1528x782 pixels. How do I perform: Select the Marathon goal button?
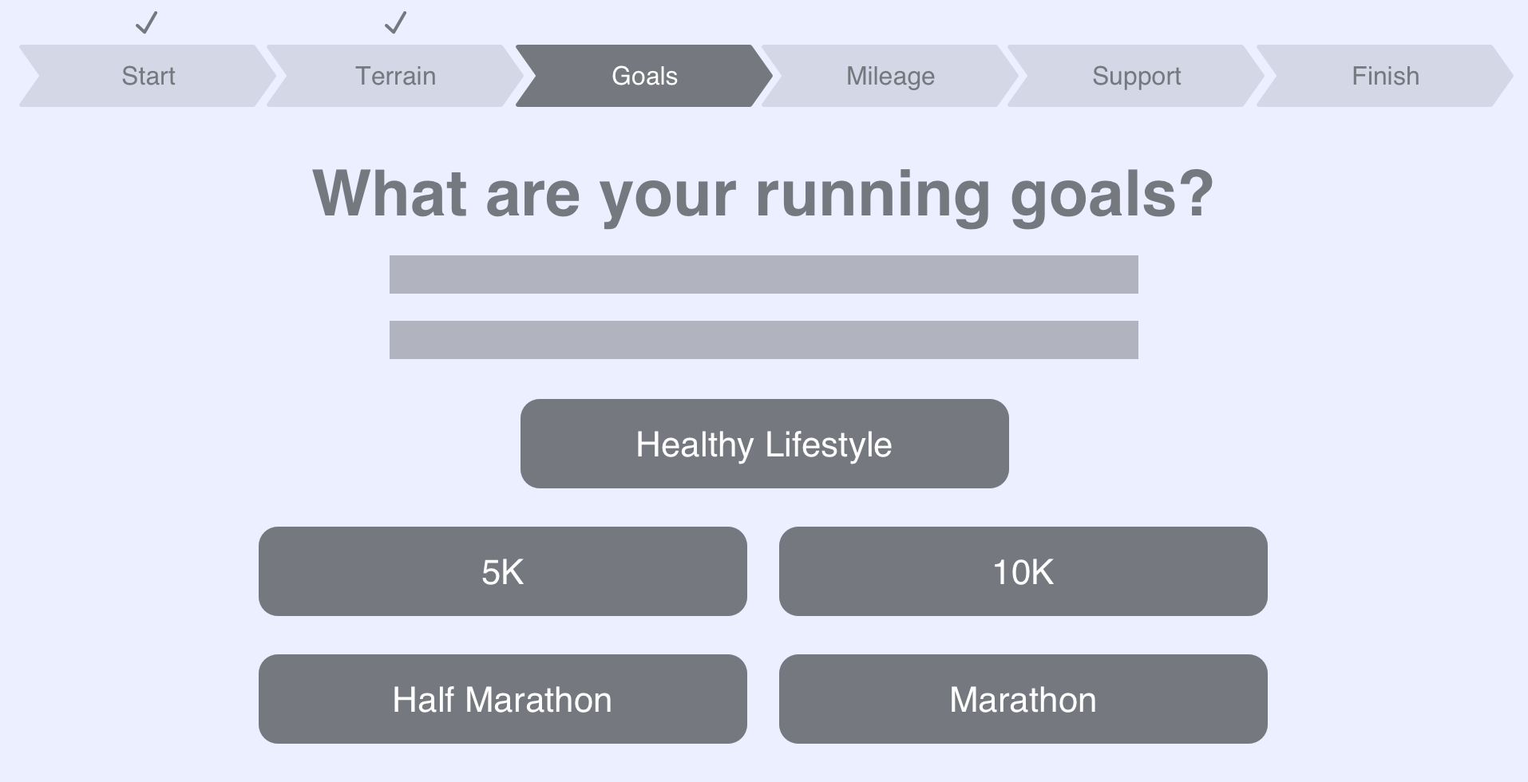[1023, 699]
